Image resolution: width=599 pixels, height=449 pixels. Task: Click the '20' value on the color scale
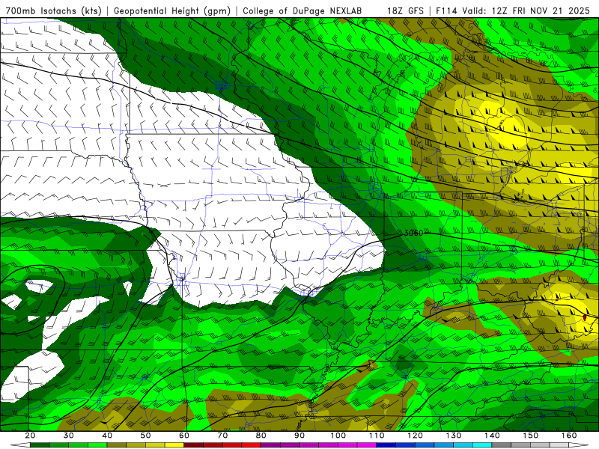coord(30,436)
